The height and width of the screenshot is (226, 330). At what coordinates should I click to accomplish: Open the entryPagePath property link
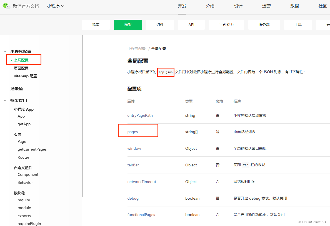click(x=140, y=116)
